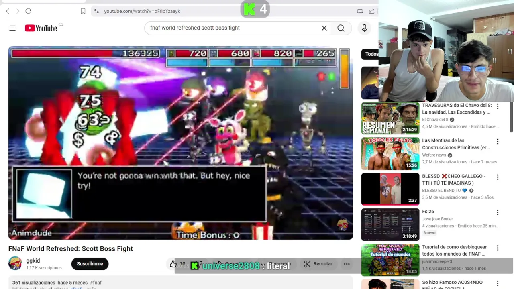Screen dimensions: 514x289
Task: Open BLESSD CHEO GALLEGO video thumbnail
Action: (390, 189)
